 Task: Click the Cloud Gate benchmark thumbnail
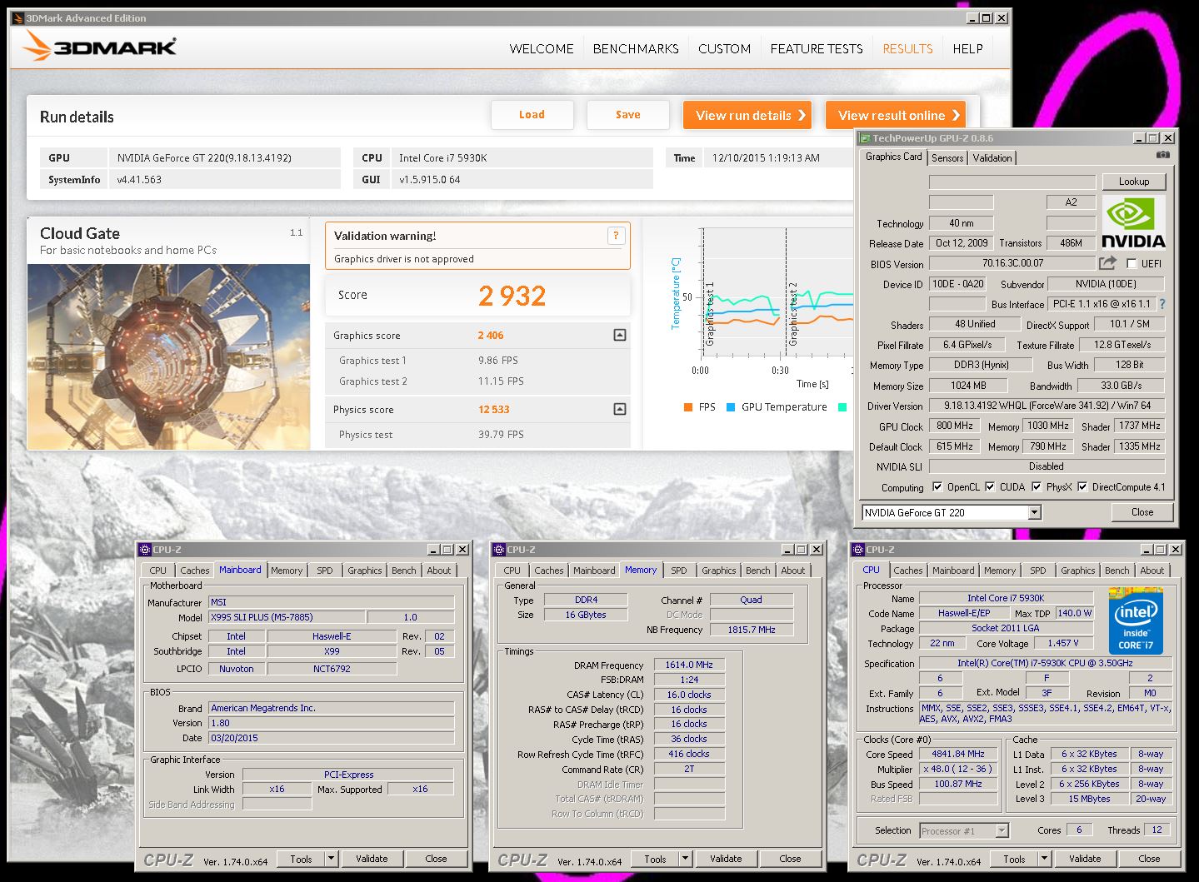click(x=169, y=357)
